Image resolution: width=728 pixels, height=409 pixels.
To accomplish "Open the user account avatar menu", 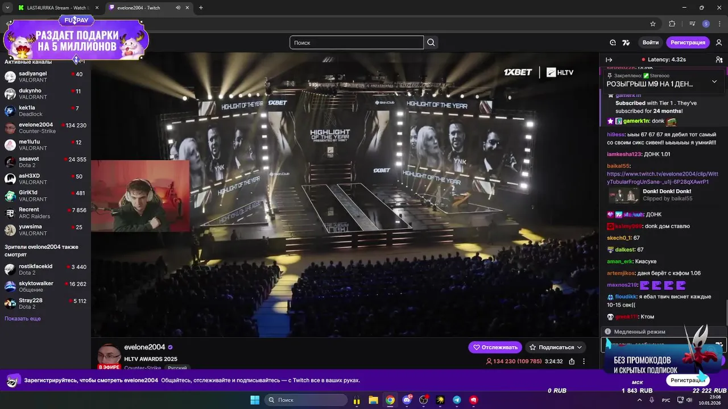I will 719,43.
